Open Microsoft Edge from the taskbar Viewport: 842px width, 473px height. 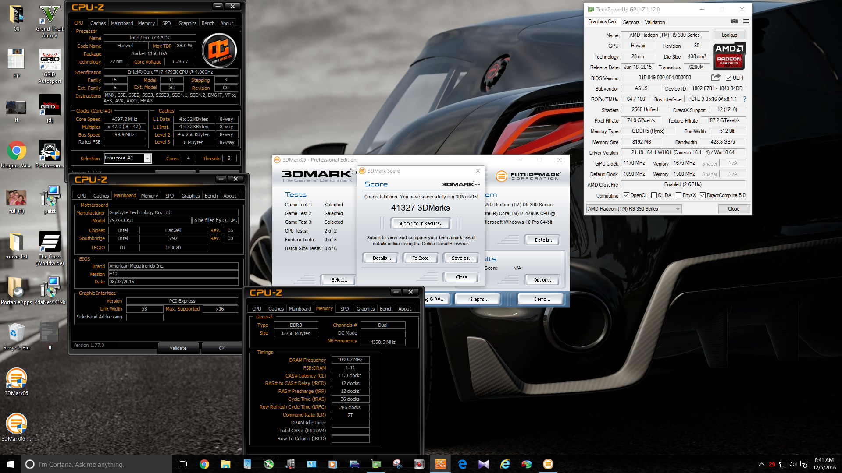point(462,464)
